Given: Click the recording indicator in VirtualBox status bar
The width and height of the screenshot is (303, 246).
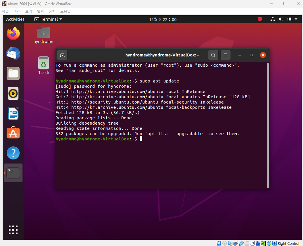Looking at the screenshot, I should pos(258,243).
